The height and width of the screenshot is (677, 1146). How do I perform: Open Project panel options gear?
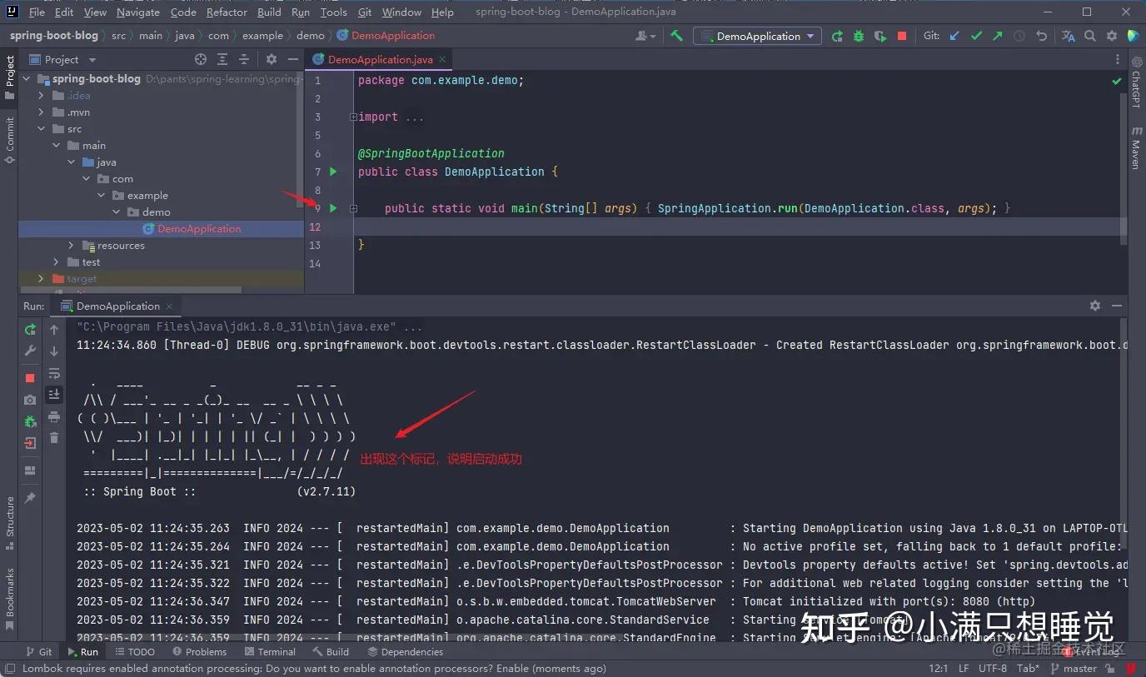(x=271, y=59)
